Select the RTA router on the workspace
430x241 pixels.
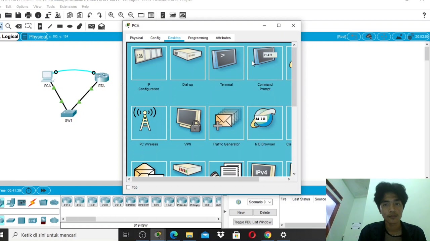101,78
